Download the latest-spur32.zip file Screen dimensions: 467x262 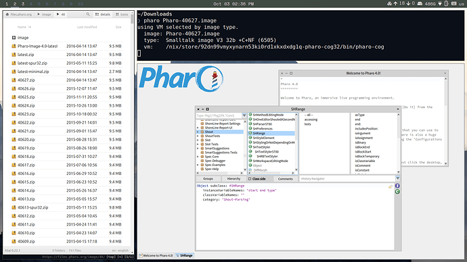[32, 63]
